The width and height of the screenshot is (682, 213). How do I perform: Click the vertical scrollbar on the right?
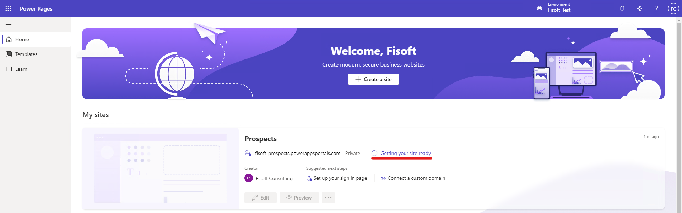pos(678,106)
